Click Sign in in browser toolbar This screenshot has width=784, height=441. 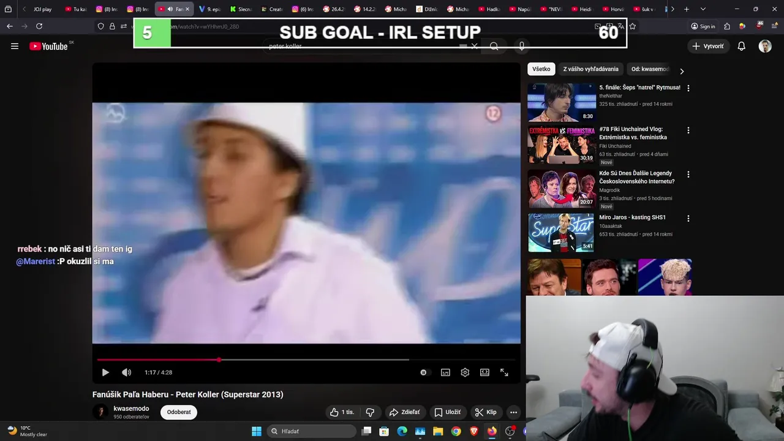point(703,26)
